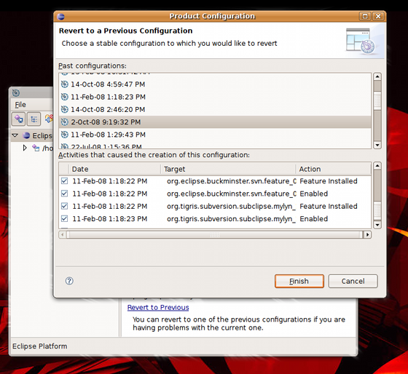Click icon beside 11-Feb-08 1:18:23 PM entry
The image size is (408, 374).
click(x=64, y=97)
